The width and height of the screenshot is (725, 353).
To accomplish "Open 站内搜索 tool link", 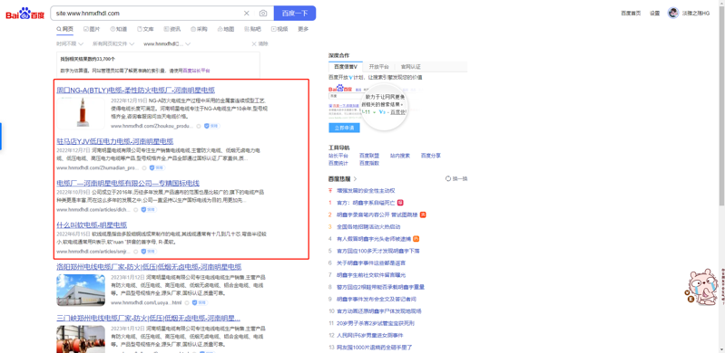I will (400, 156).
